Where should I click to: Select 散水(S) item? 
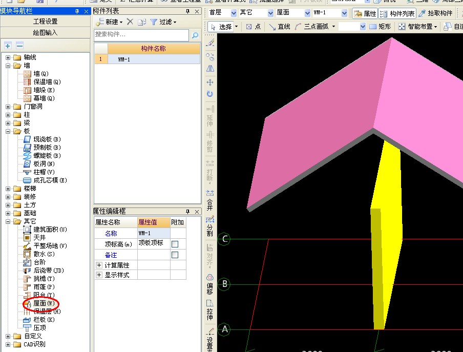(x=44, y=254)
